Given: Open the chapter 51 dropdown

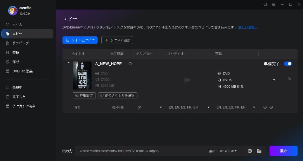Looking at the screenshot, I should (161, 107).
